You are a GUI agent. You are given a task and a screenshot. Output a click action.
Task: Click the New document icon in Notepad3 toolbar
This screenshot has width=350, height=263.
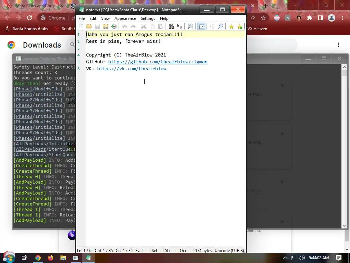coord(81,26)
